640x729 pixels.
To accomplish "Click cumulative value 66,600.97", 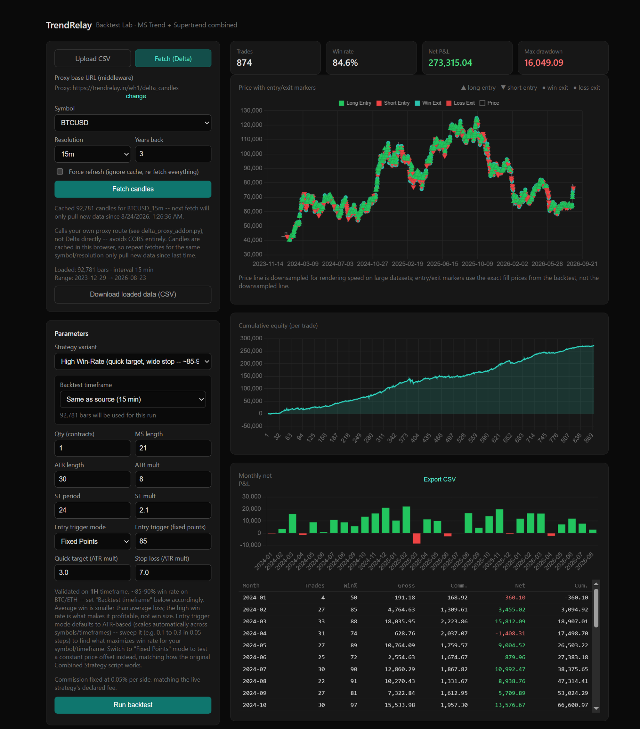I will click(573, 705).
